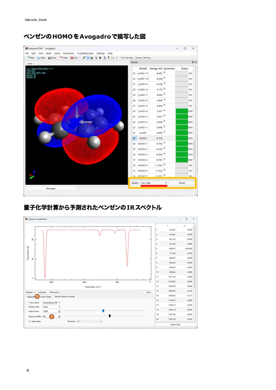Select the Draw pencil tool in Avogadro

click(x=84, y=58)
